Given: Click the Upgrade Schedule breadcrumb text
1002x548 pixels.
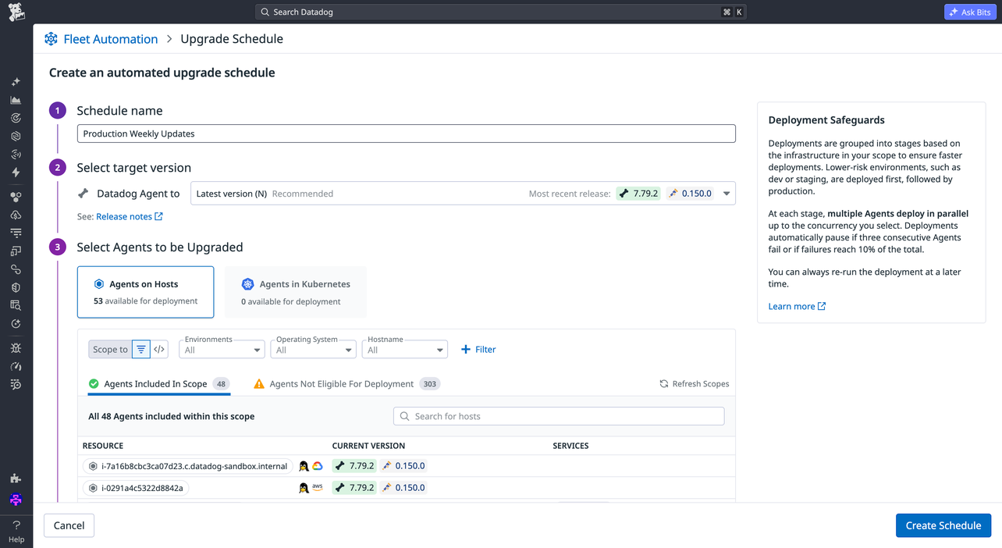Looking at the screenshot, I should click(232, 39).
